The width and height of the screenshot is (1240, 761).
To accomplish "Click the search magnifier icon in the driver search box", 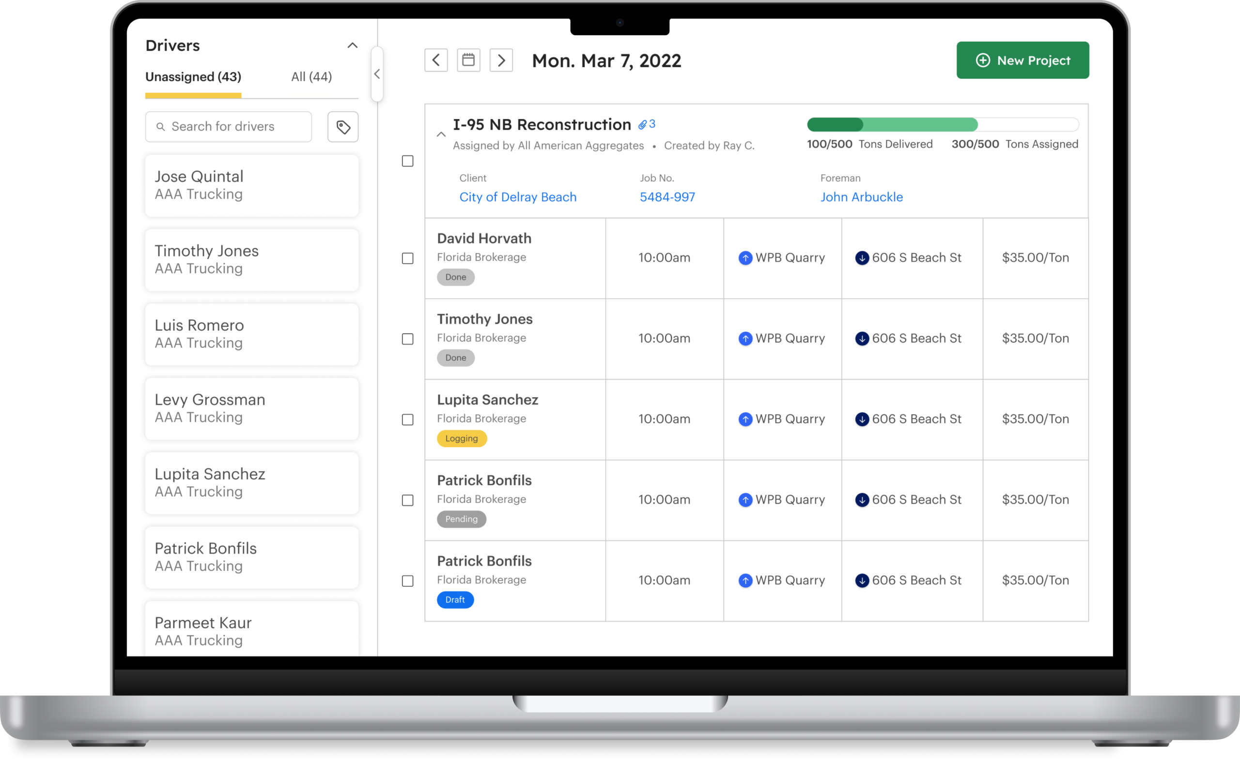I will click(x=160, y=127).
